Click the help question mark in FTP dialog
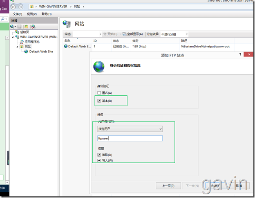 point(240,54)
